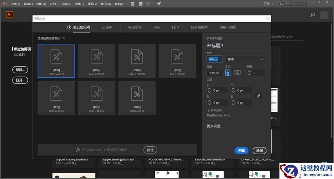Click the 新建... button on start screen

[20, 70]
